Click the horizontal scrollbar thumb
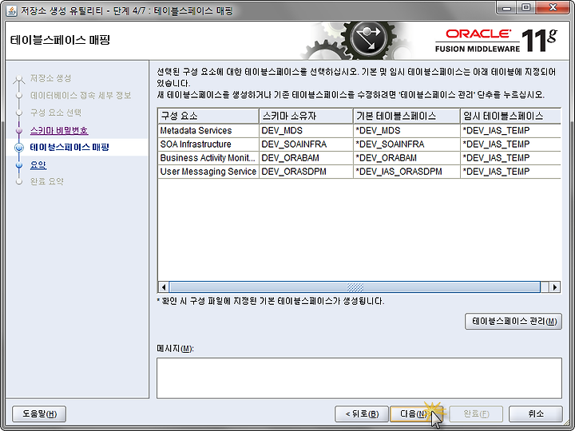This screenshot has width=575, height=431. 355,287
